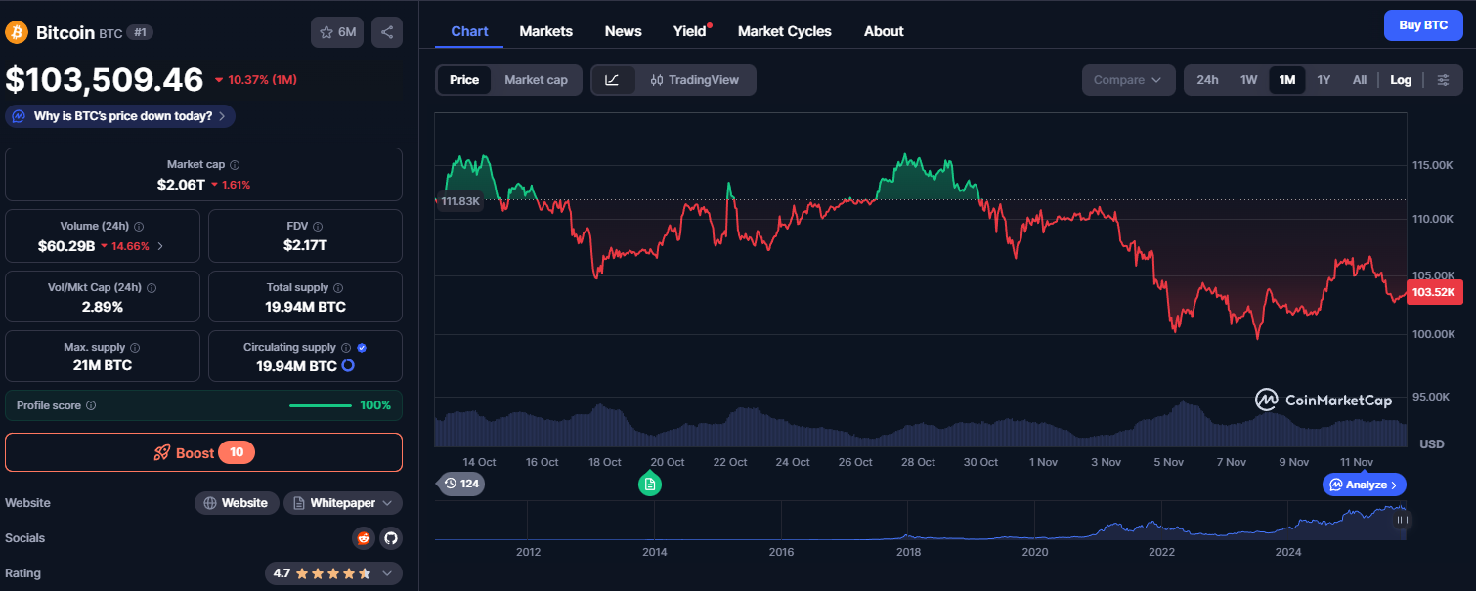Share Bitcoin via the share icon
Viewport: 1476px width, 591px height.
point(386,31)
